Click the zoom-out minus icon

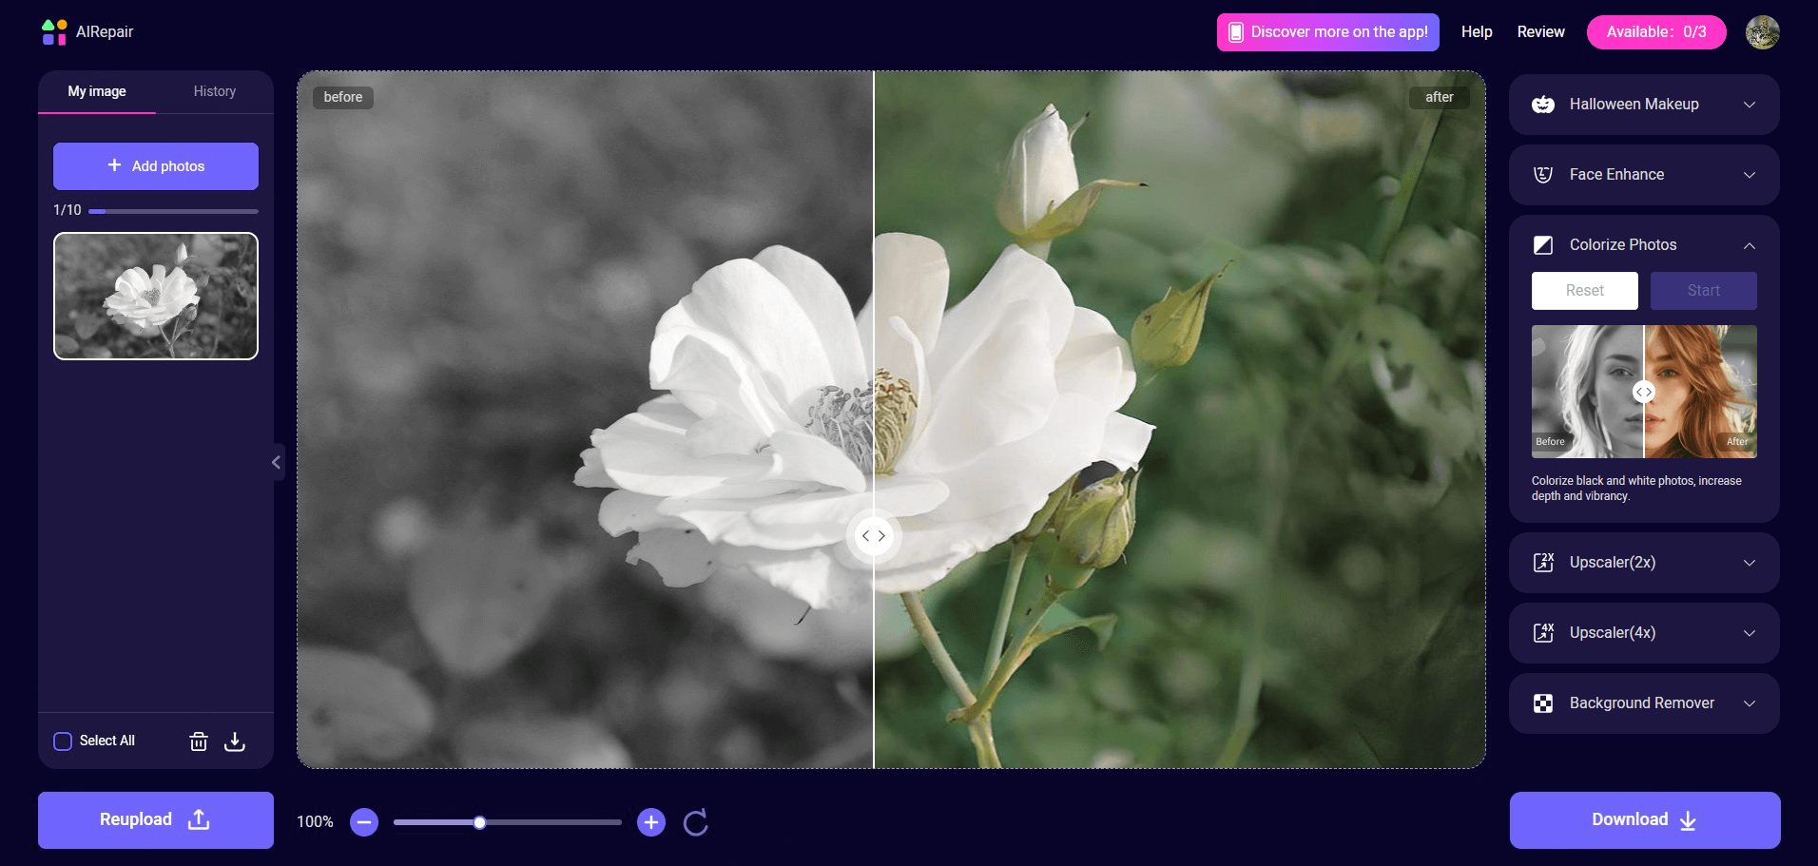tap(362, 821)
